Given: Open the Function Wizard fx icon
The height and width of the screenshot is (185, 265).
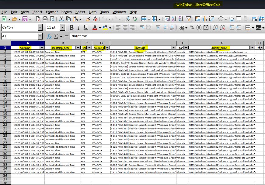Looking at the screenshot, I should 49,36.
